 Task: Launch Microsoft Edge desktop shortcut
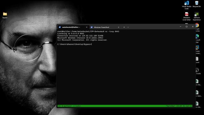(x=197, y=39)
